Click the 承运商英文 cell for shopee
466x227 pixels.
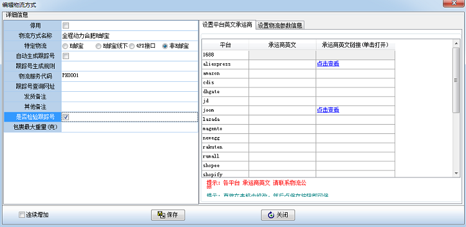tap(282, 165)
